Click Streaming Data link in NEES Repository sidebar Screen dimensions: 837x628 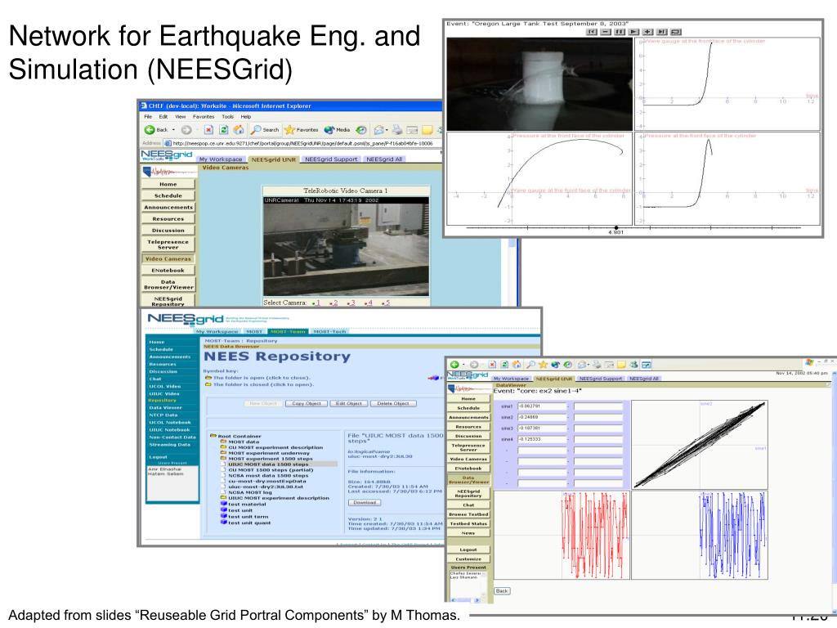point(169,444)
